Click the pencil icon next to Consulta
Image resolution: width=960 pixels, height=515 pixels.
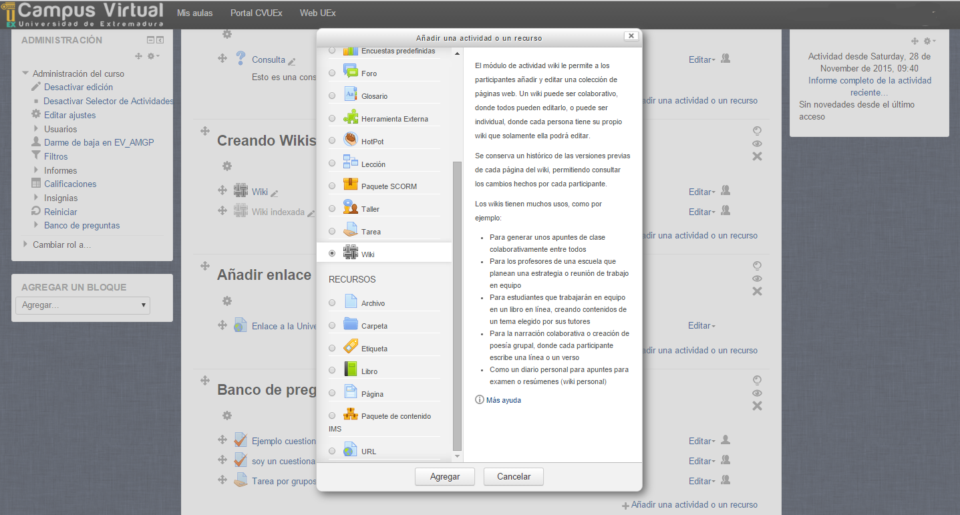pos(292,61)
